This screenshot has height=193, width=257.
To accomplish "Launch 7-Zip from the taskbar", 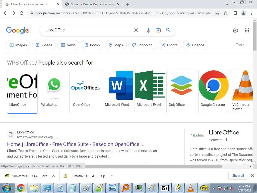I will (x=165, y=188).
